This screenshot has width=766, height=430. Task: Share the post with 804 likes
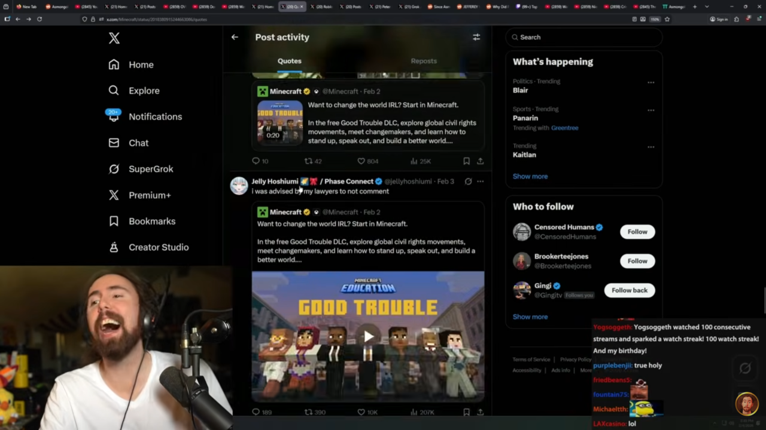pos(480,161)
